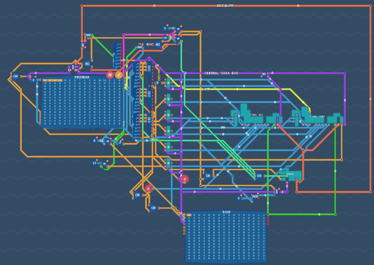374x265 pixels.
Task: Click the constant 16 component
Action: point(95,163)
